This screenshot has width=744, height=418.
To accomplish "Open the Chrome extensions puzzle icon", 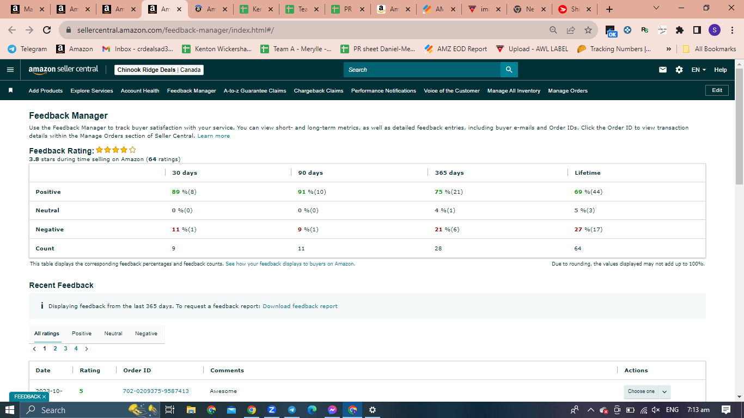I will [x=680, y=30].
